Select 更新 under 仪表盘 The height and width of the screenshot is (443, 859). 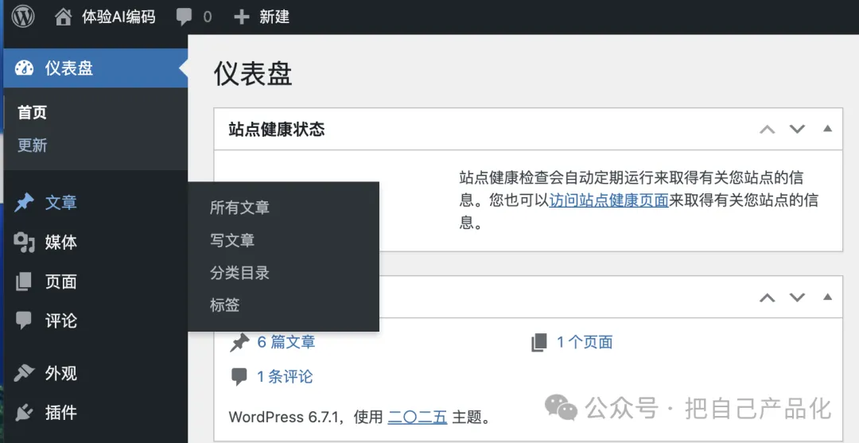33,145
